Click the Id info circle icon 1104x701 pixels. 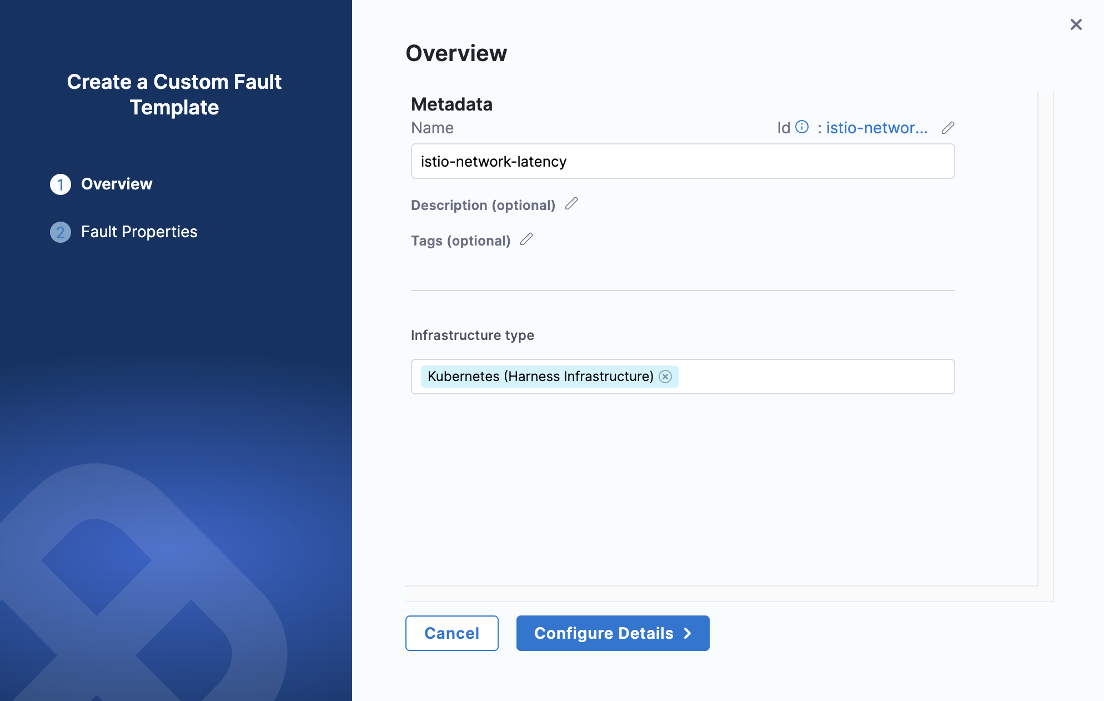coord(802,127)
